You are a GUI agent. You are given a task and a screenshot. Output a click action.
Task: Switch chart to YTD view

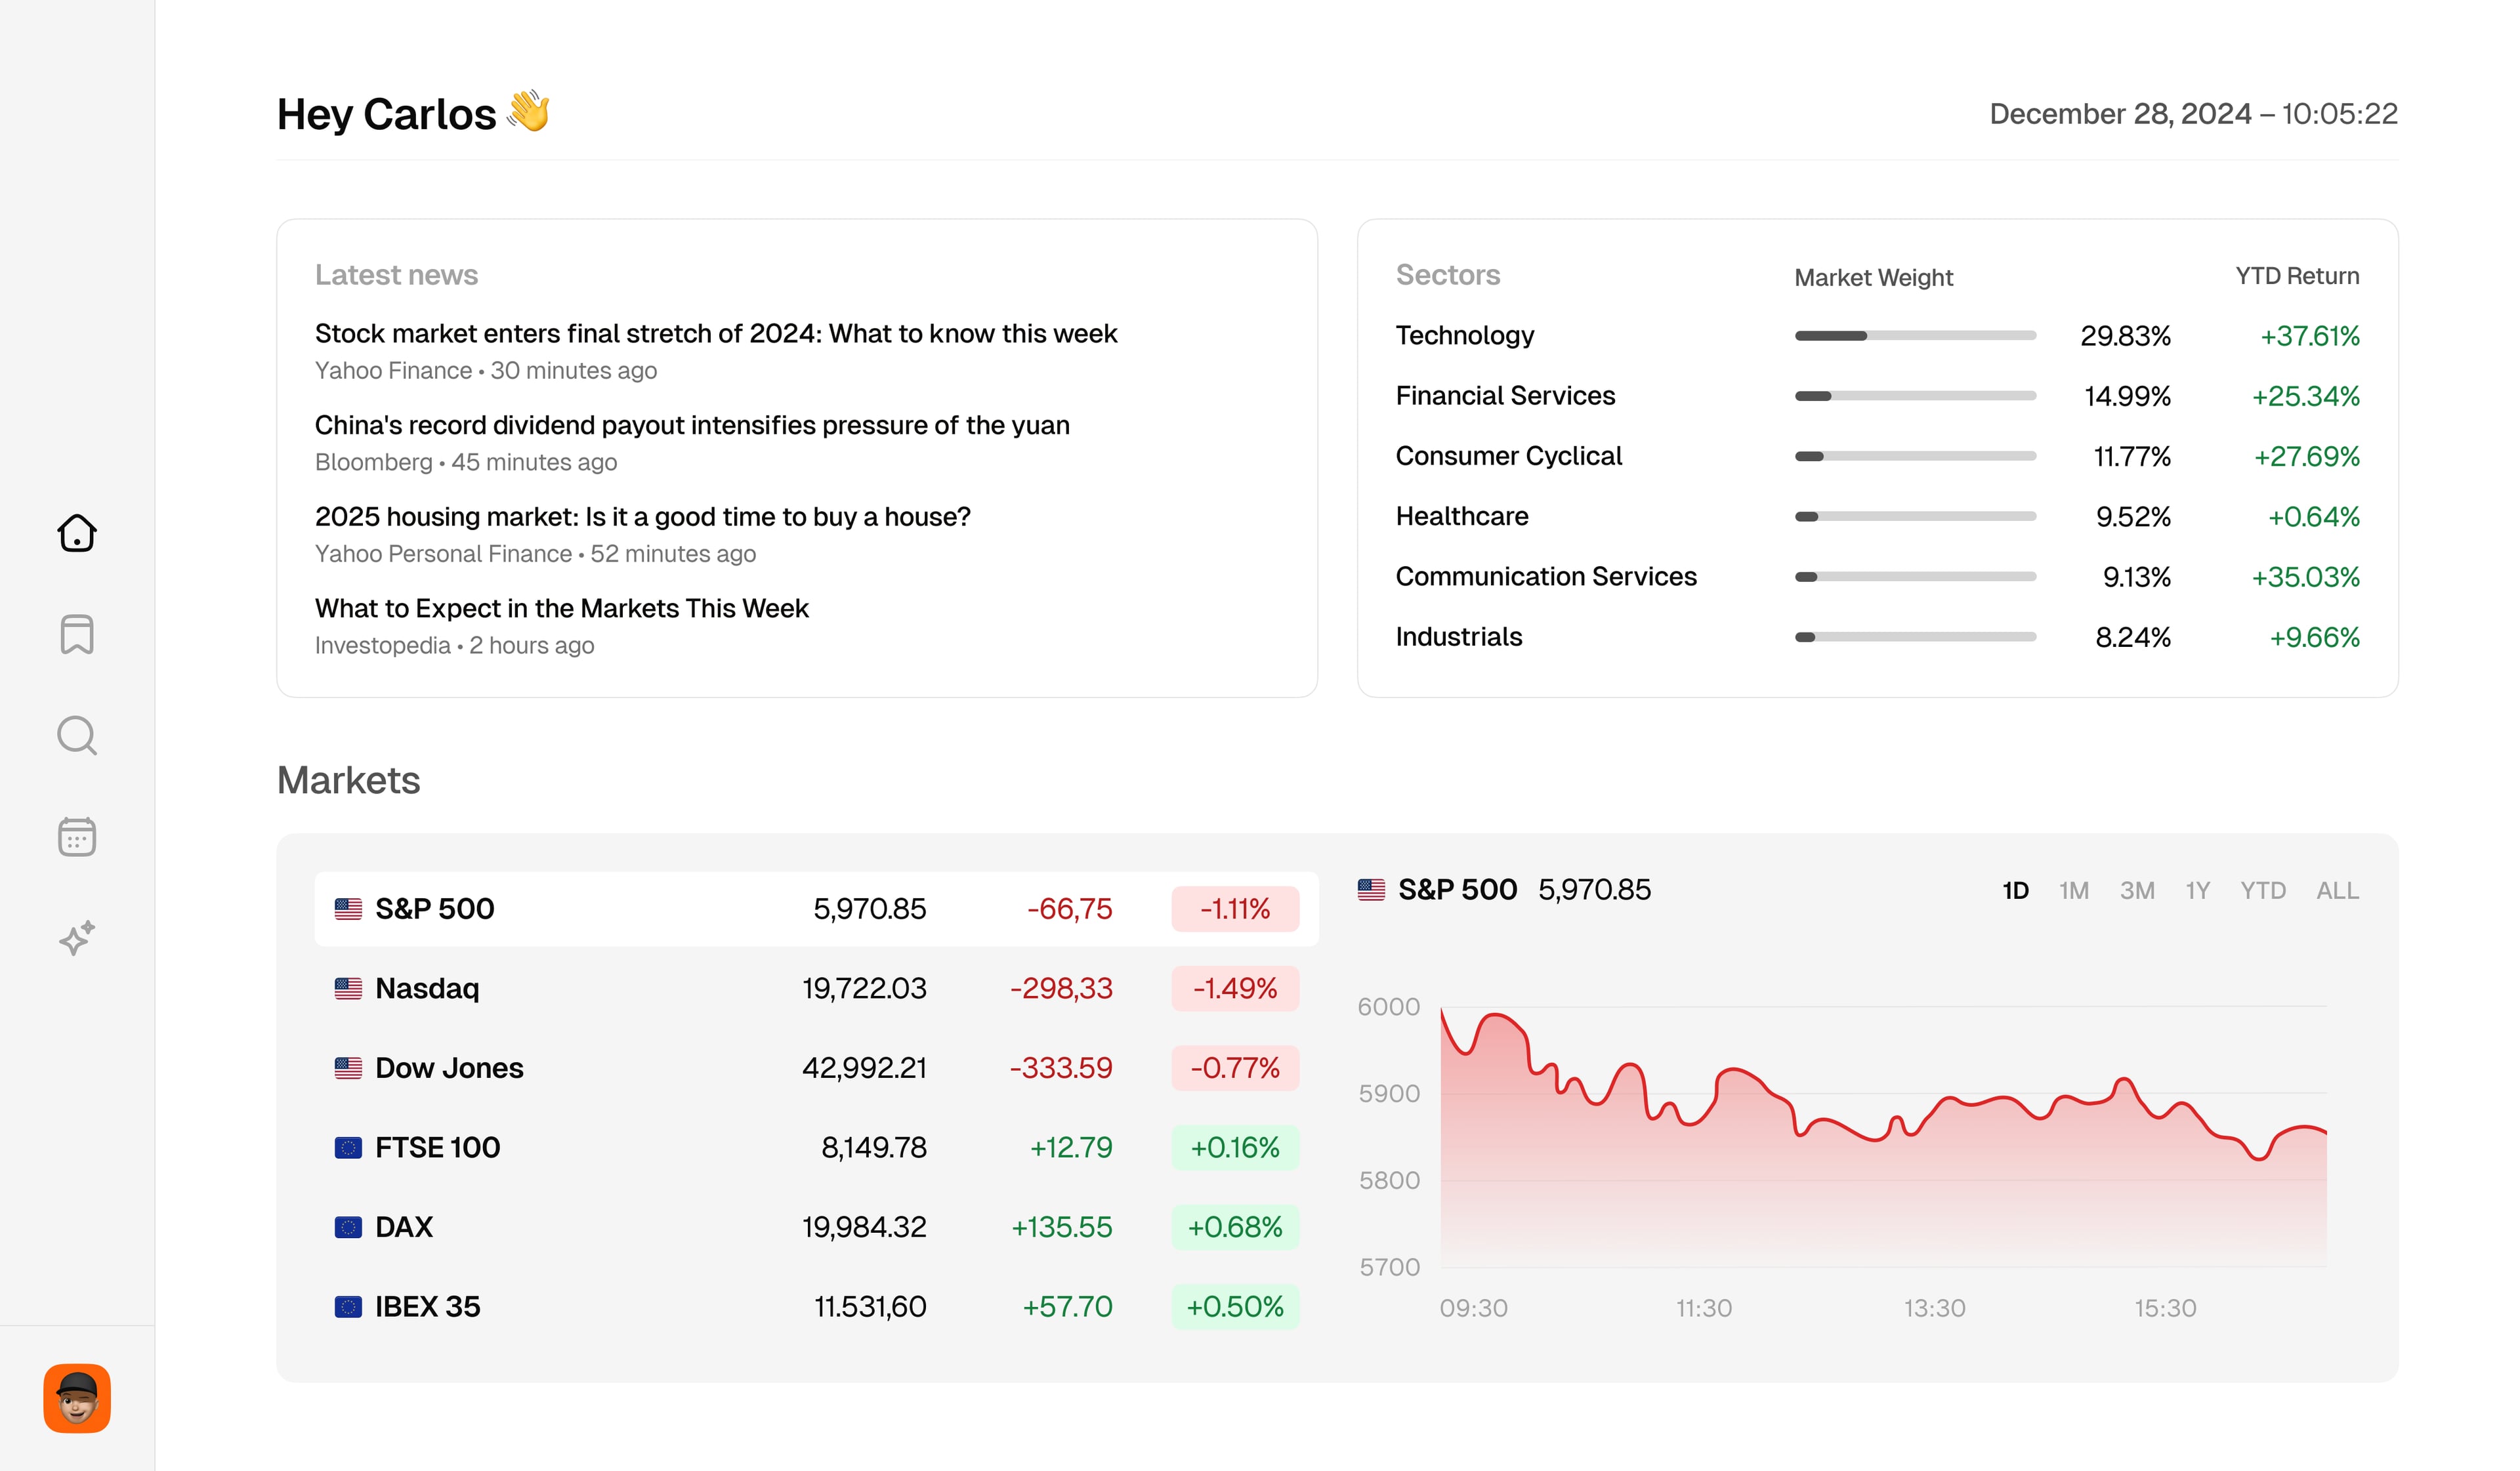[2263, 890]
